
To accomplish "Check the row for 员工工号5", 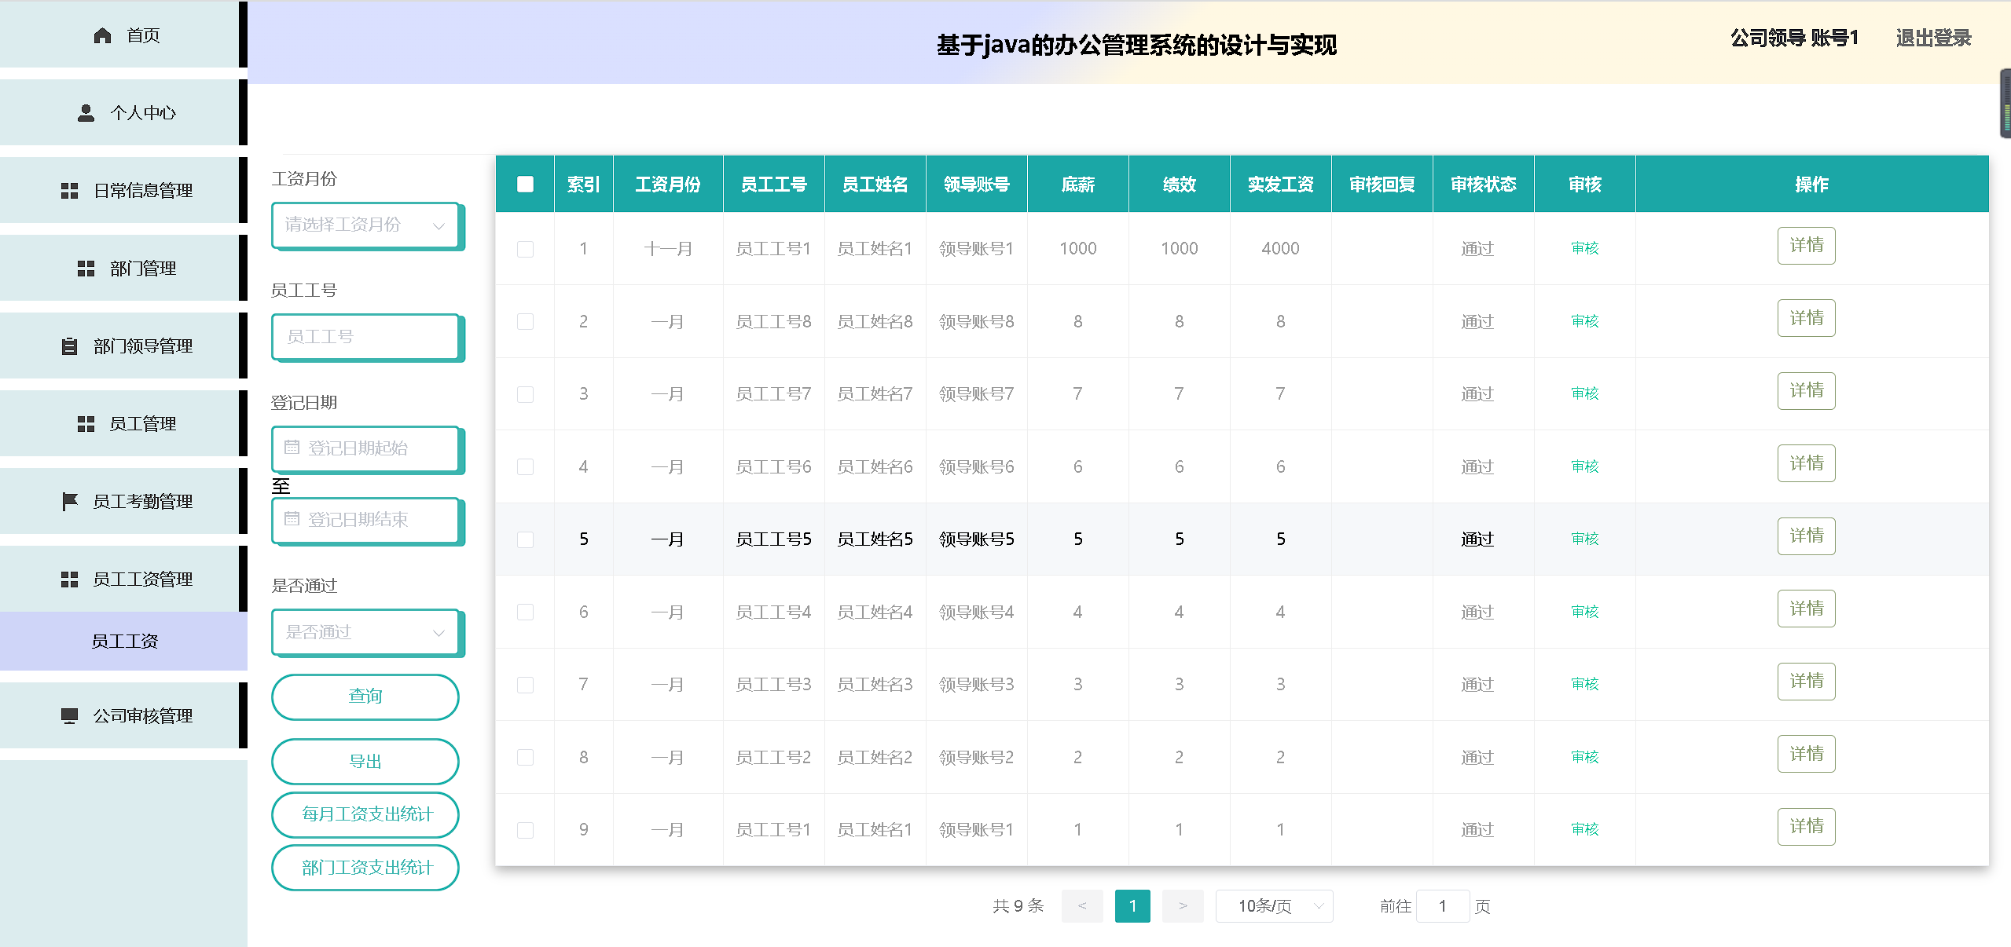I will click(x=525, y=539).
